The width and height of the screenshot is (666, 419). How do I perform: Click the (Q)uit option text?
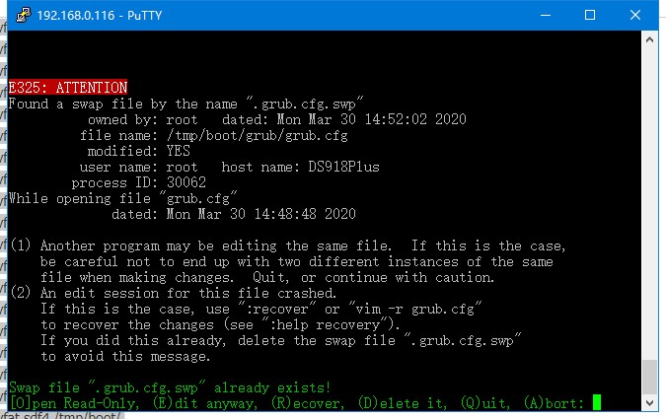[485, 403]
